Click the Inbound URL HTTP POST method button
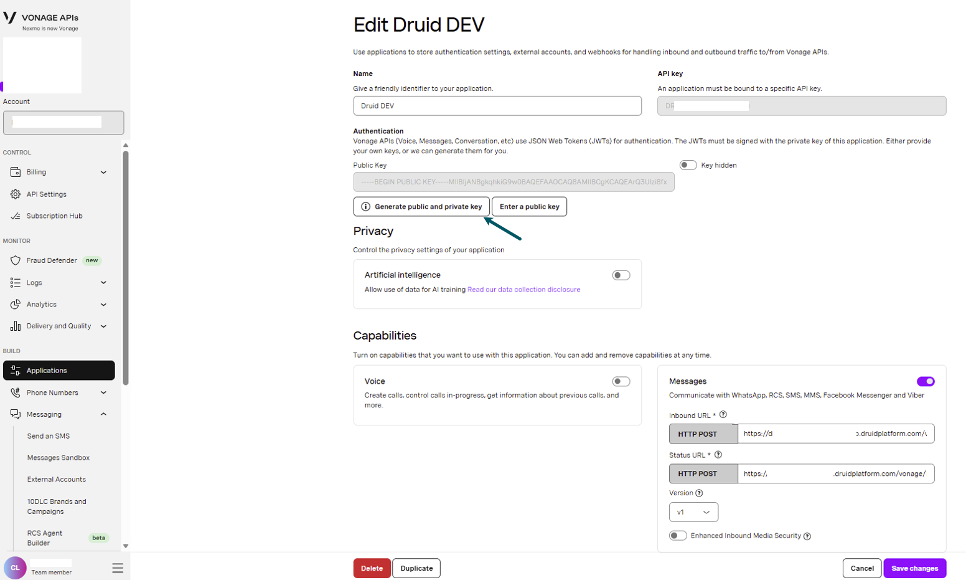The width and height of the screenshot is (966, 580). click(703, 434)
